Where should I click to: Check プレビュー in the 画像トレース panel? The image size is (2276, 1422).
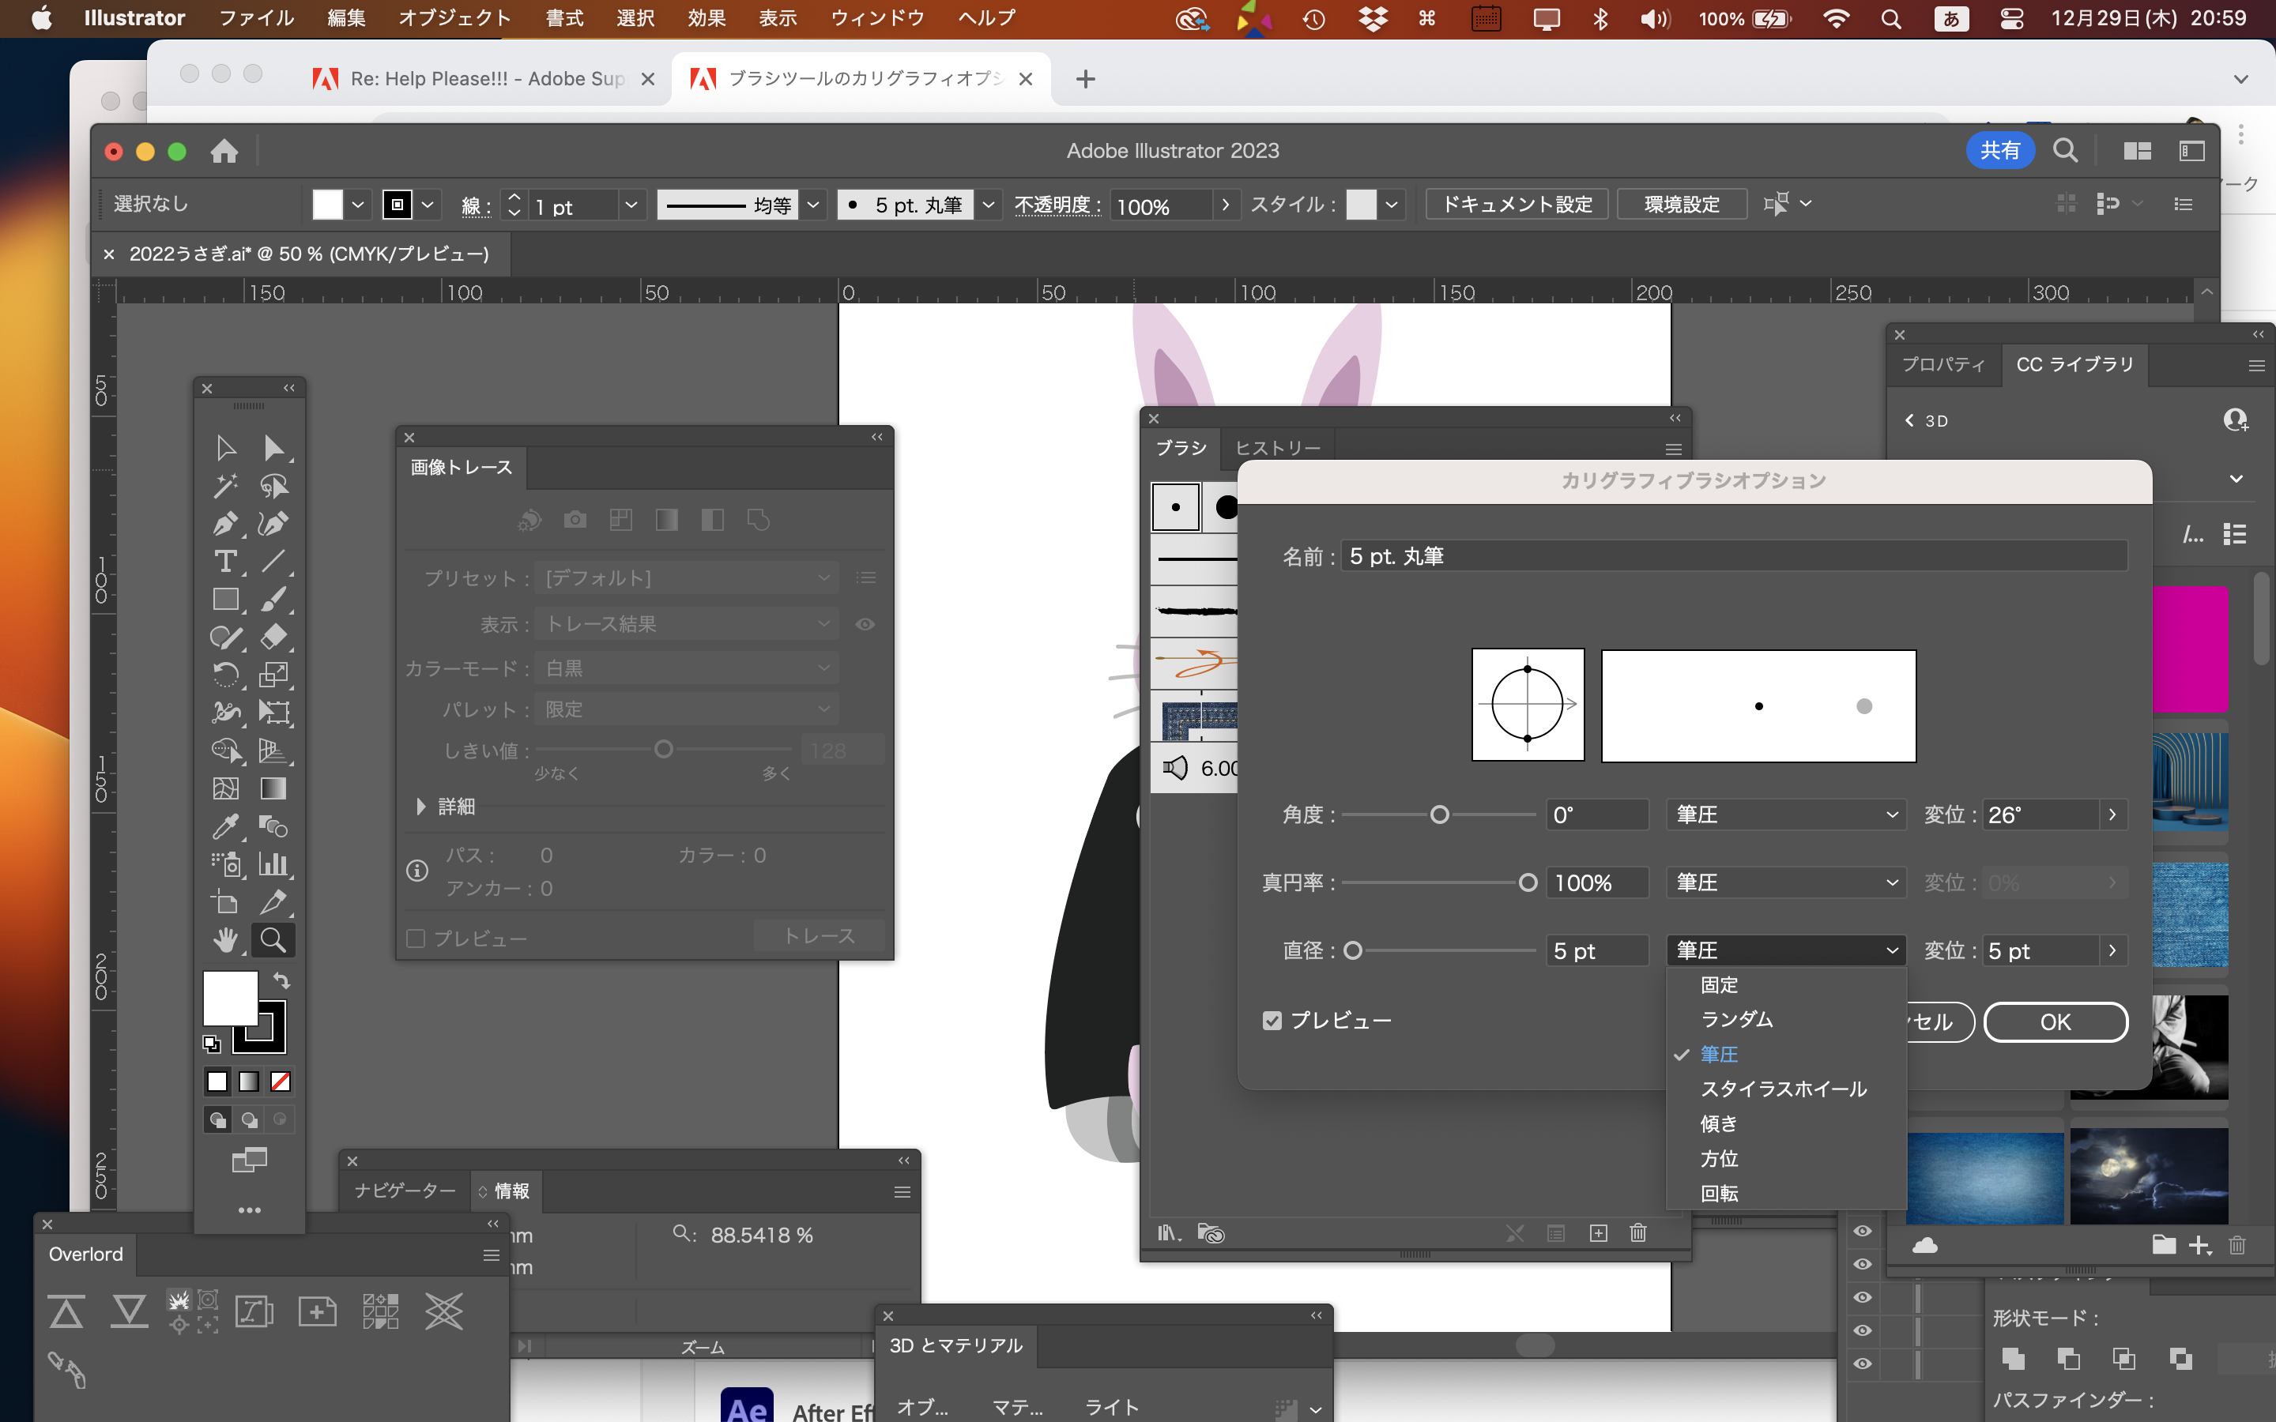pyautogui.click(x=416, y=937)
